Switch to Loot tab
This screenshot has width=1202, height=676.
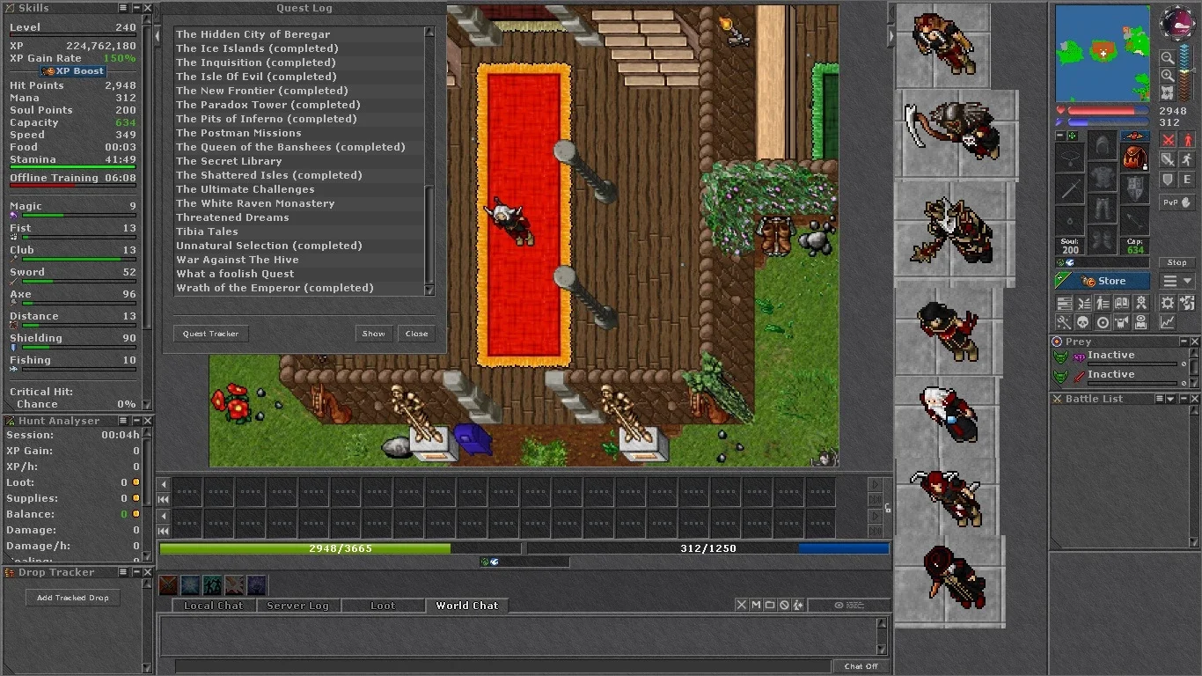pyautogui.click(x=383, y=606)
